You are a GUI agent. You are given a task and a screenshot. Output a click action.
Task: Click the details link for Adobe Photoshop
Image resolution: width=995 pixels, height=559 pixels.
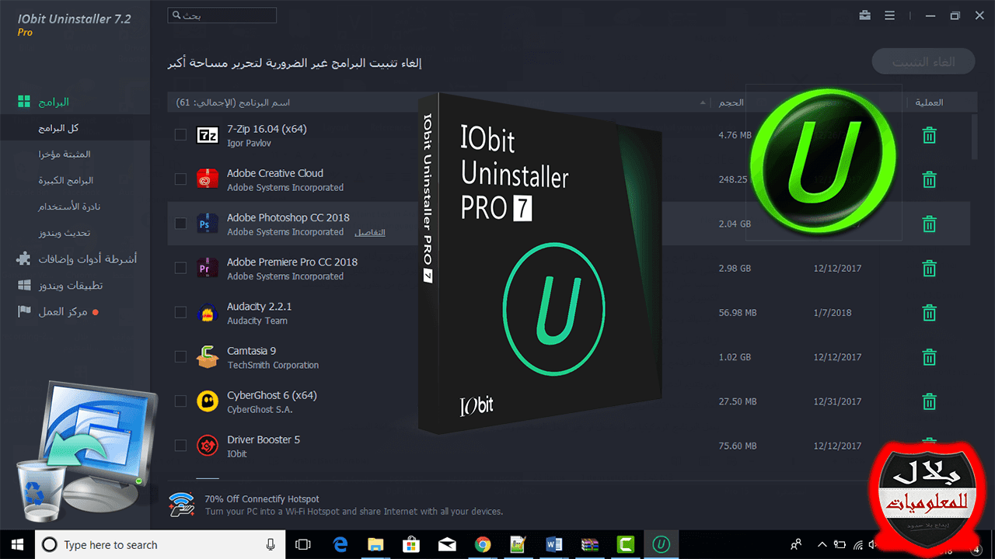click(x=370, y=232)
